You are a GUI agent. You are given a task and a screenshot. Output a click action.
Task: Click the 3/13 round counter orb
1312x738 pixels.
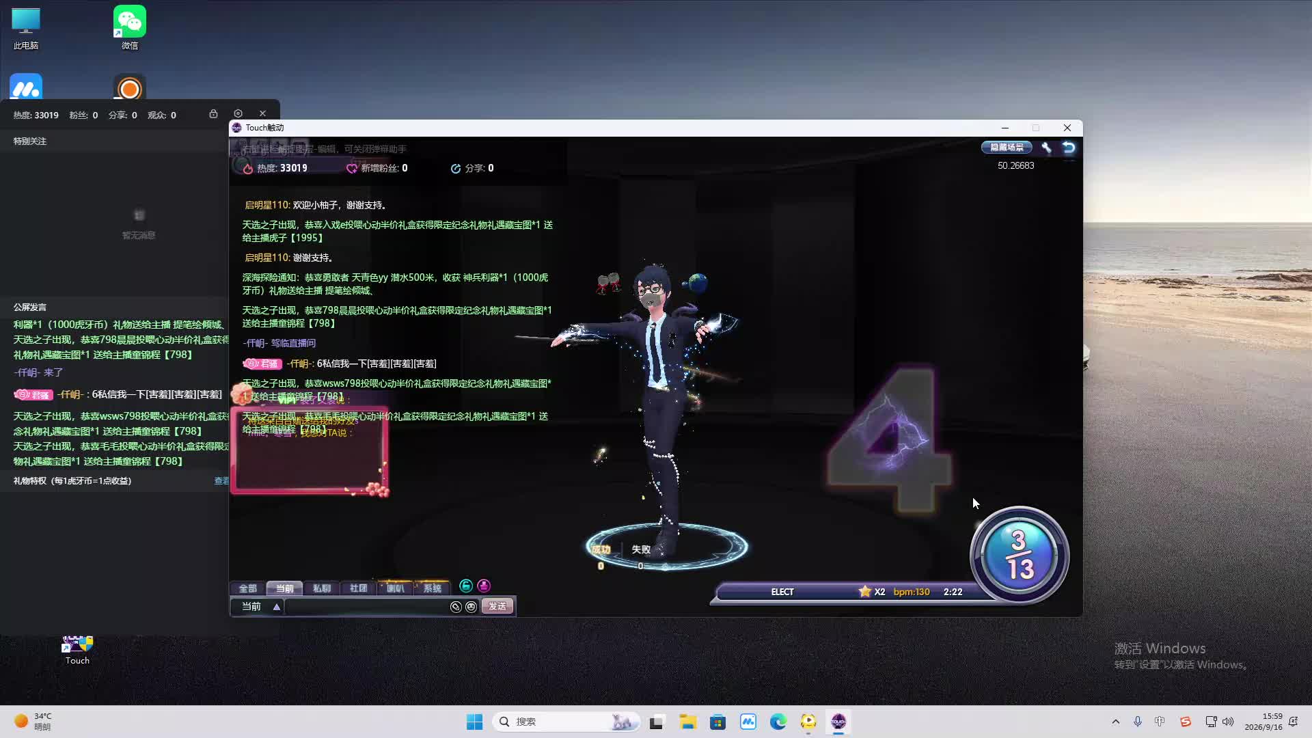(x=1020, y=555)
